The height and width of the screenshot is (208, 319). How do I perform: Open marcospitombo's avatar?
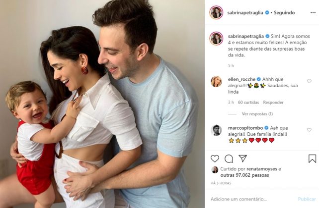(216, 130)
